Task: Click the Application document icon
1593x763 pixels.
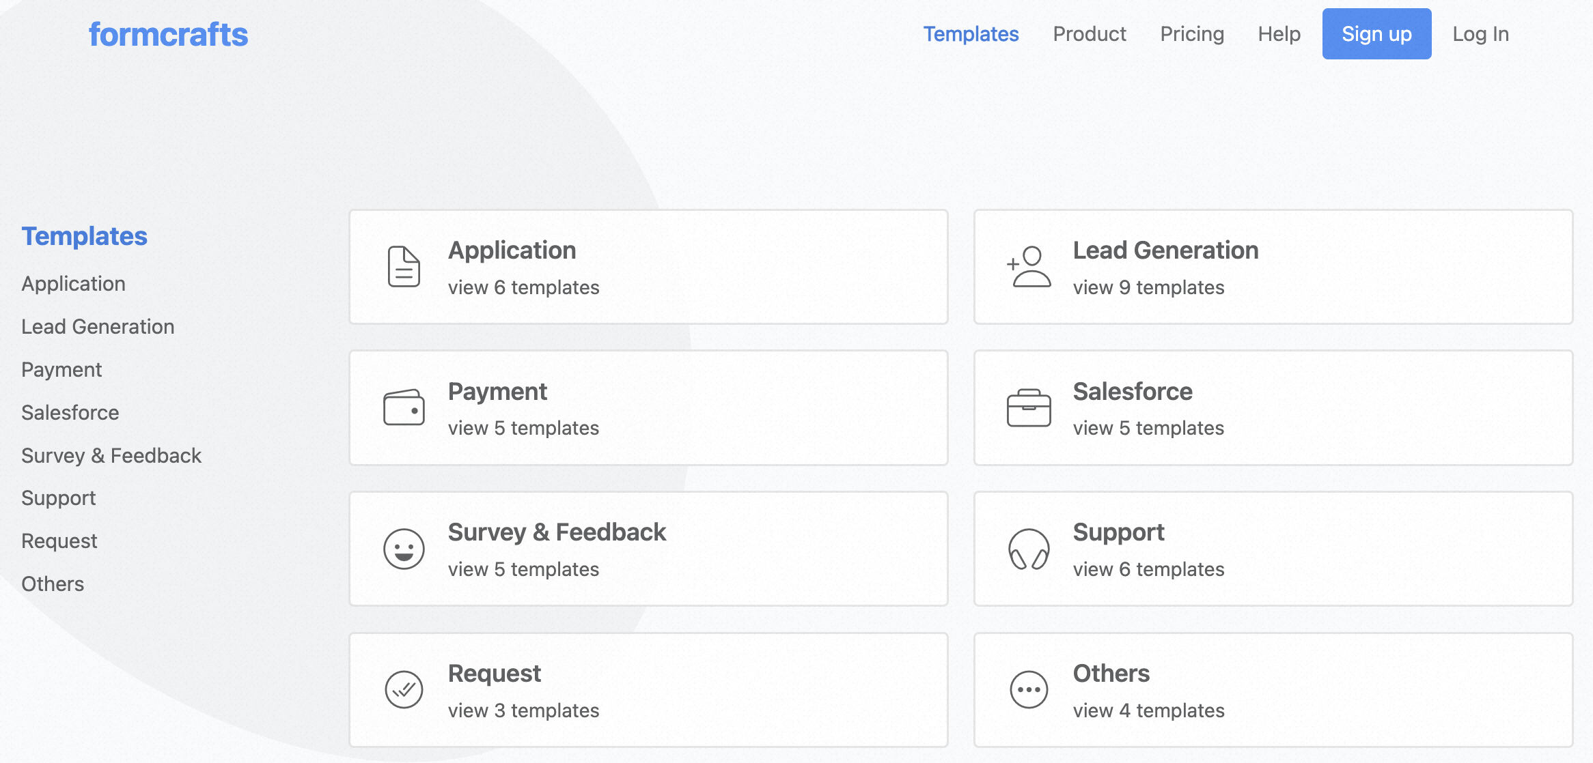Action: pyautogui.click(x=404, y=267)
